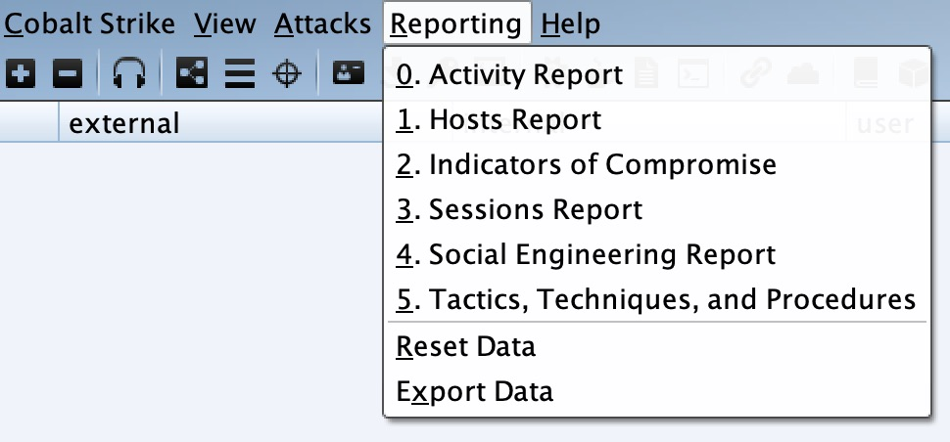Switch to session table view icon
950x442 pixels.
point(239,73)
